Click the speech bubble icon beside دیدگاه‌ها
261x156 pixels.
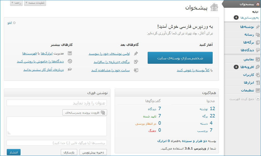click(258, 50)
